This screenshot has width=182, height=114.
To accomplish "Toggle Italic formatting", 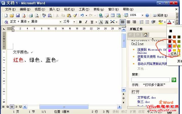I will [86, 22].
